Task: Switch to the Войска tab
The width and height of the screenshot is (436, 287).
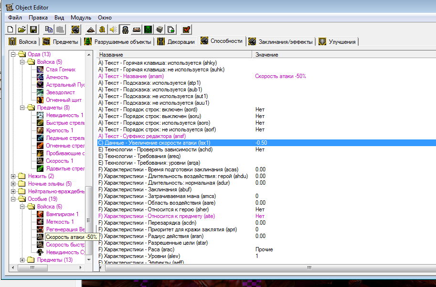Action: 23,41
